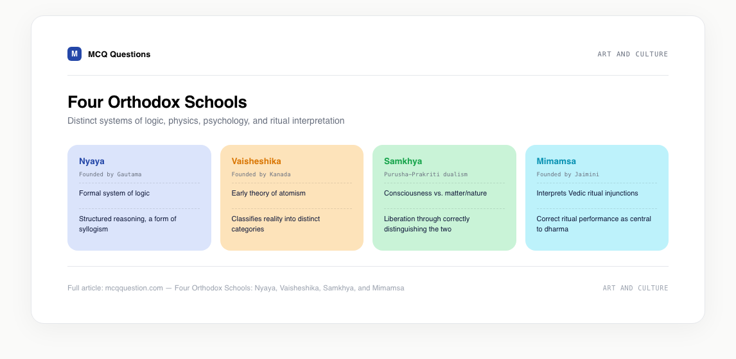Click Founded by Gautama text
This screenshot has width=736, height=359.
tap(110, 174)
